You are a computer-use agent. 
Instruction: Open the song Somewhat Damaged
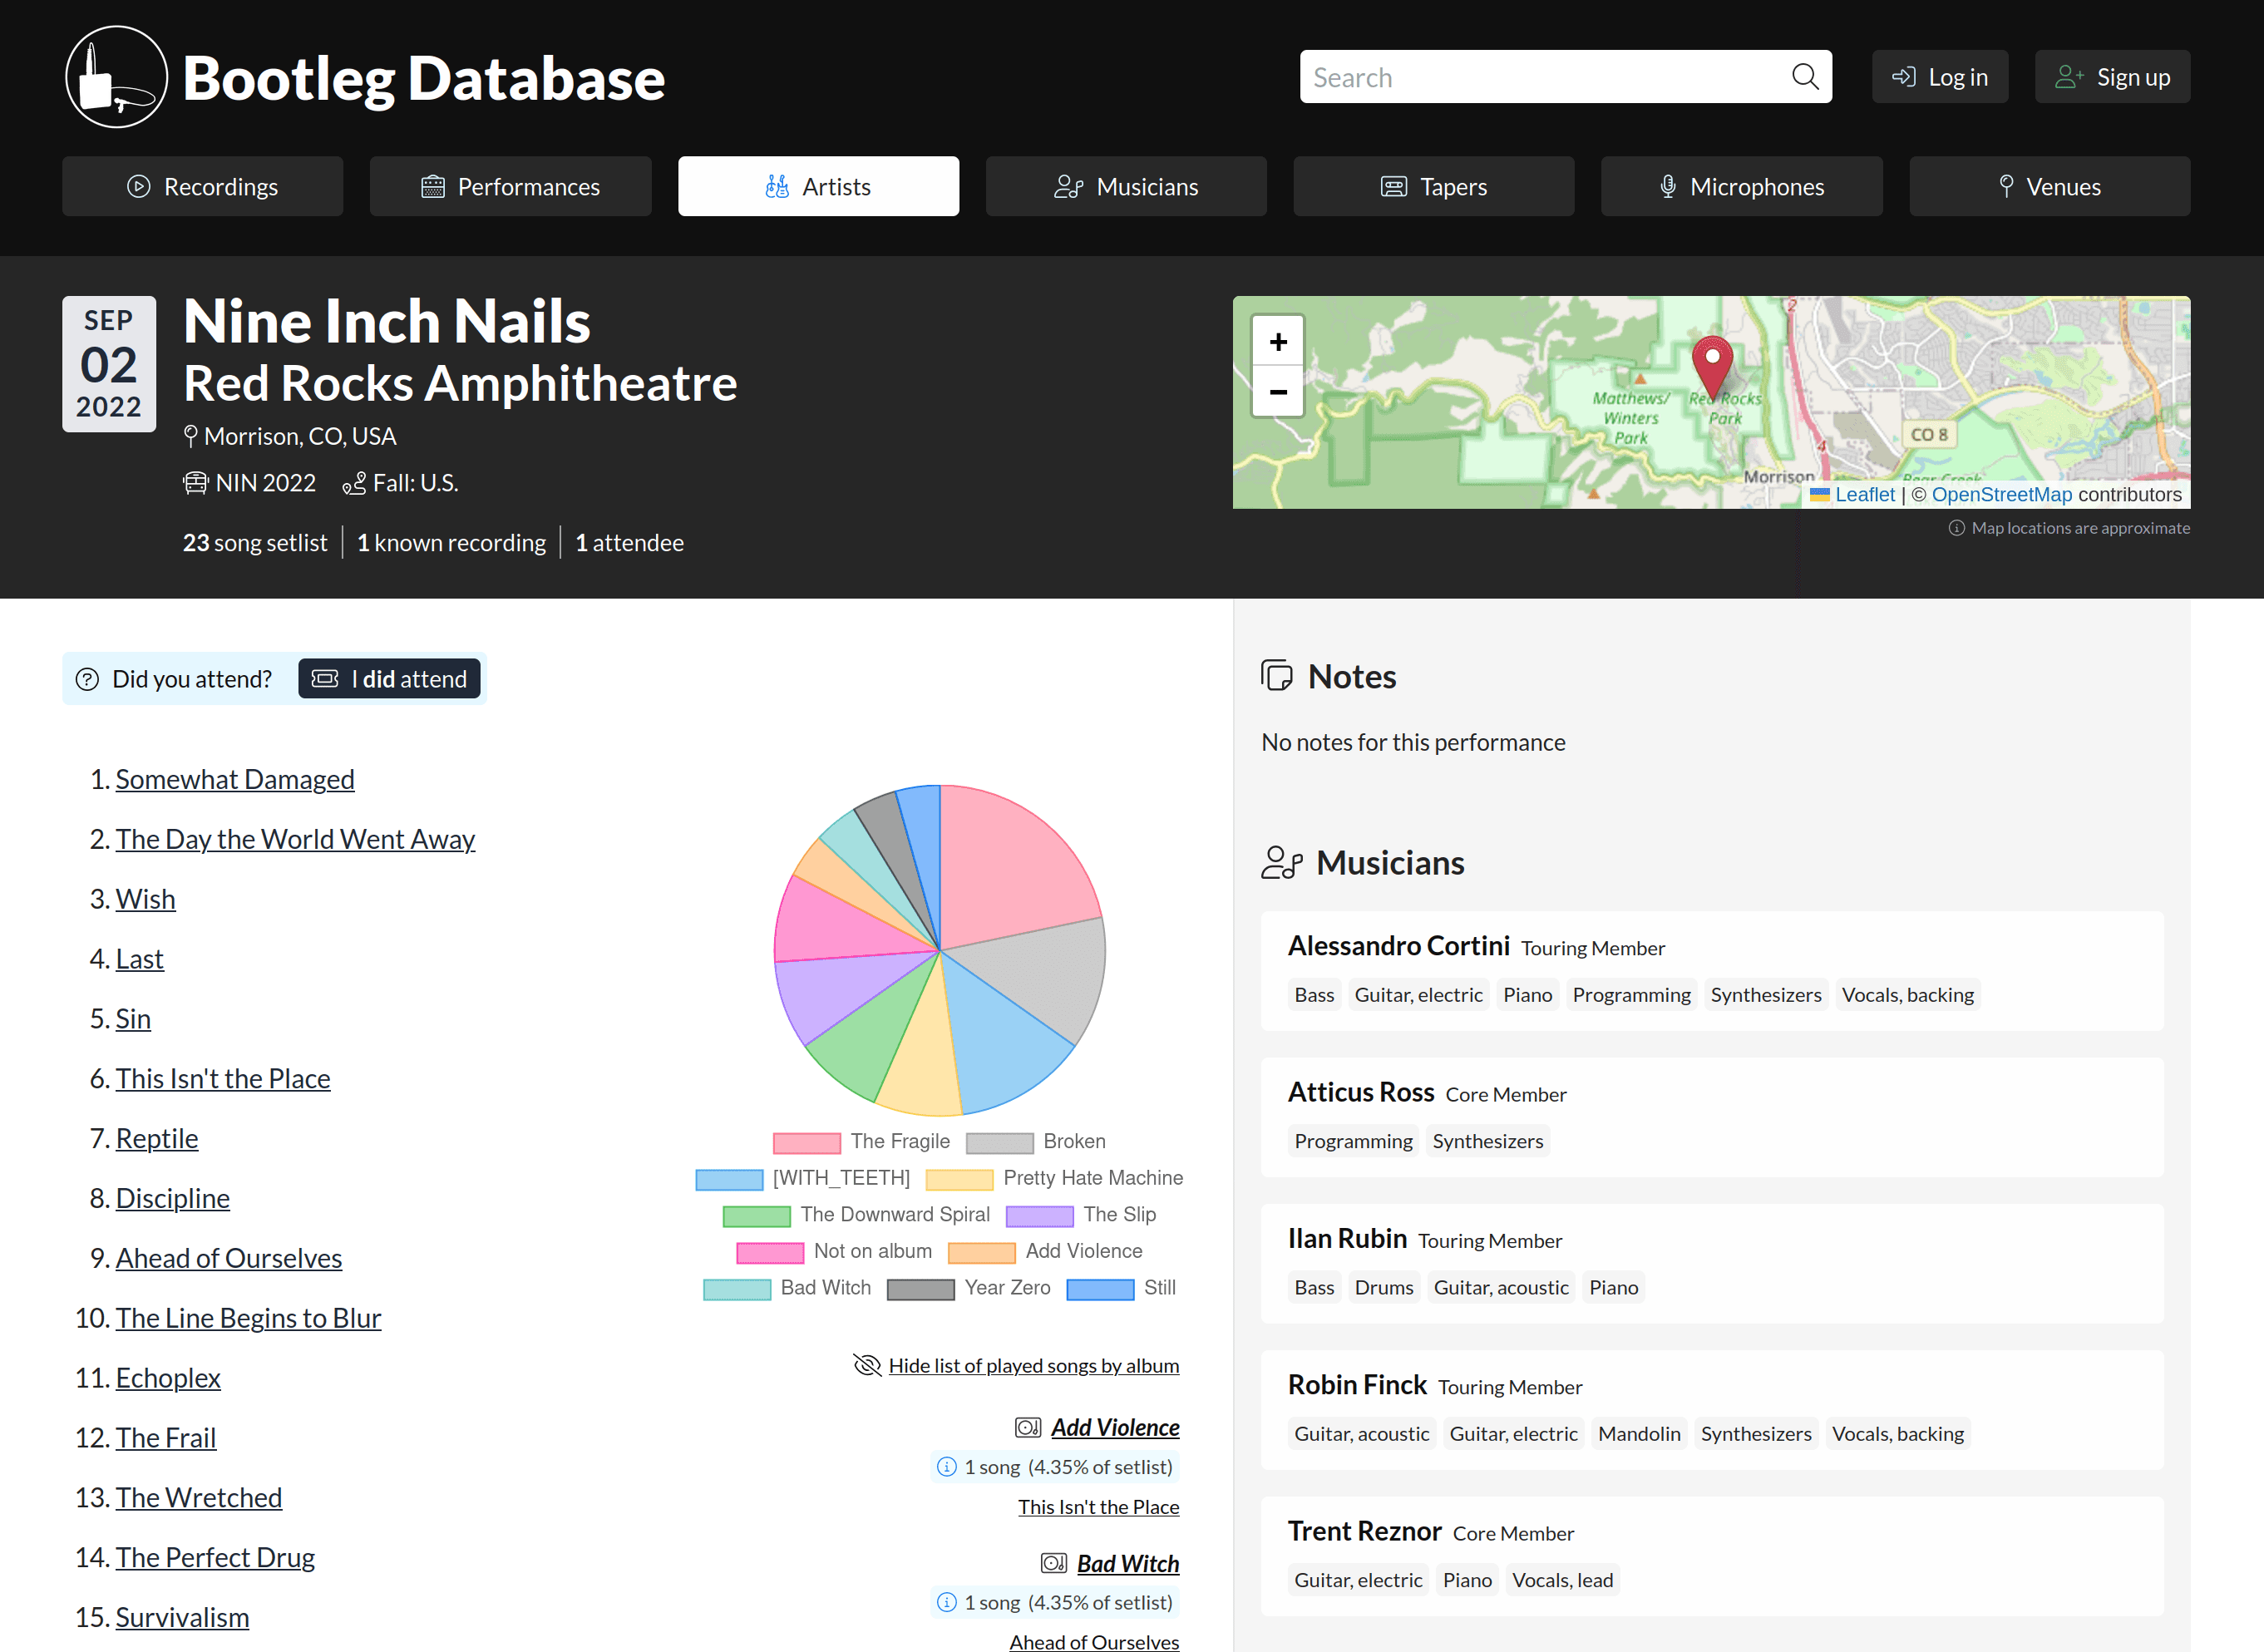click(x=235, y=779)
